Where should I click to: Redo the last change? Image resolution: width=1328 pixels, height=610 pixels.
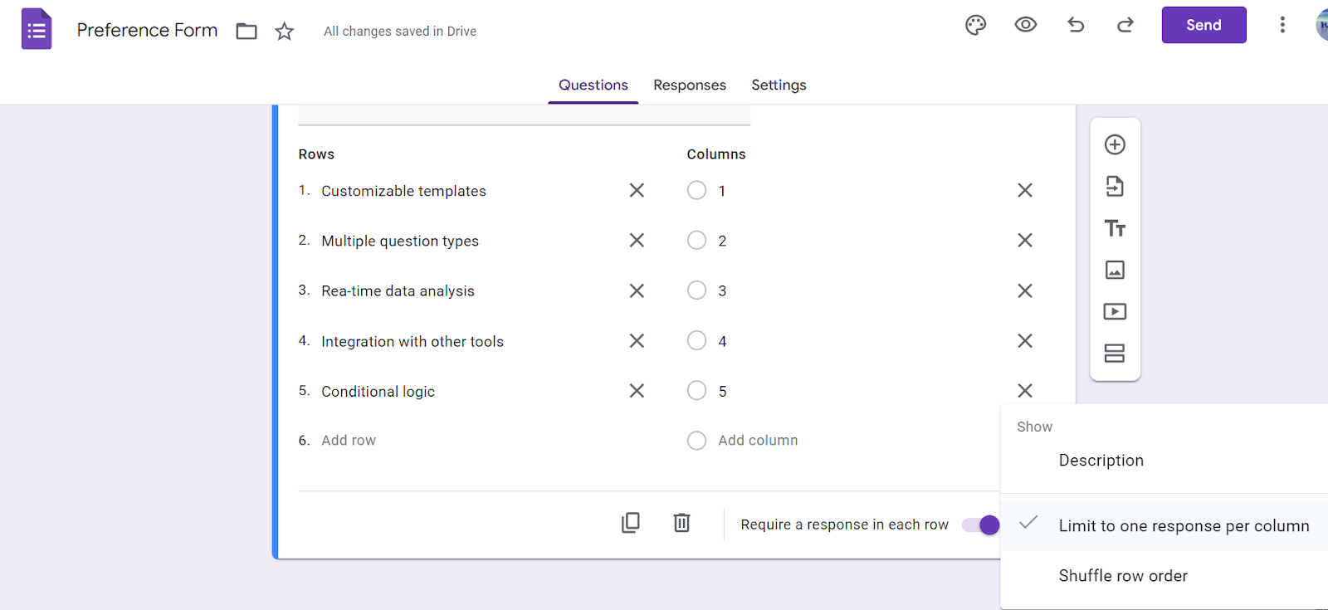(1125, 25)
